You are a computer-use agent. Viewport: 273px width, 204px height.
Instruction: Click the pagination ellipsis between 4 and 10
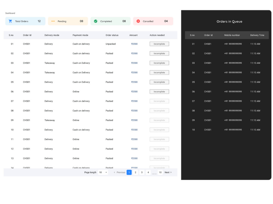pos(154,173)
